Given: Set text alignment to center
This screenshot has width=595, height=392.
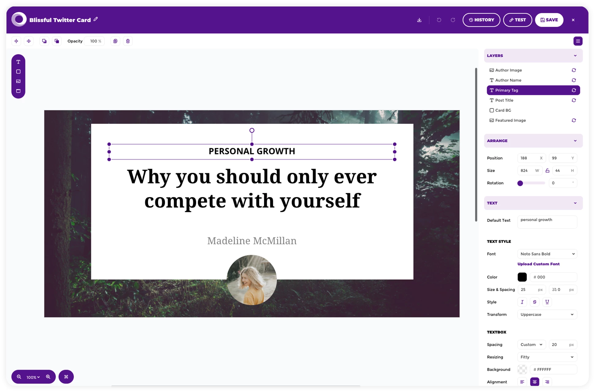Looking at the screenshot, I should (535, 382).
